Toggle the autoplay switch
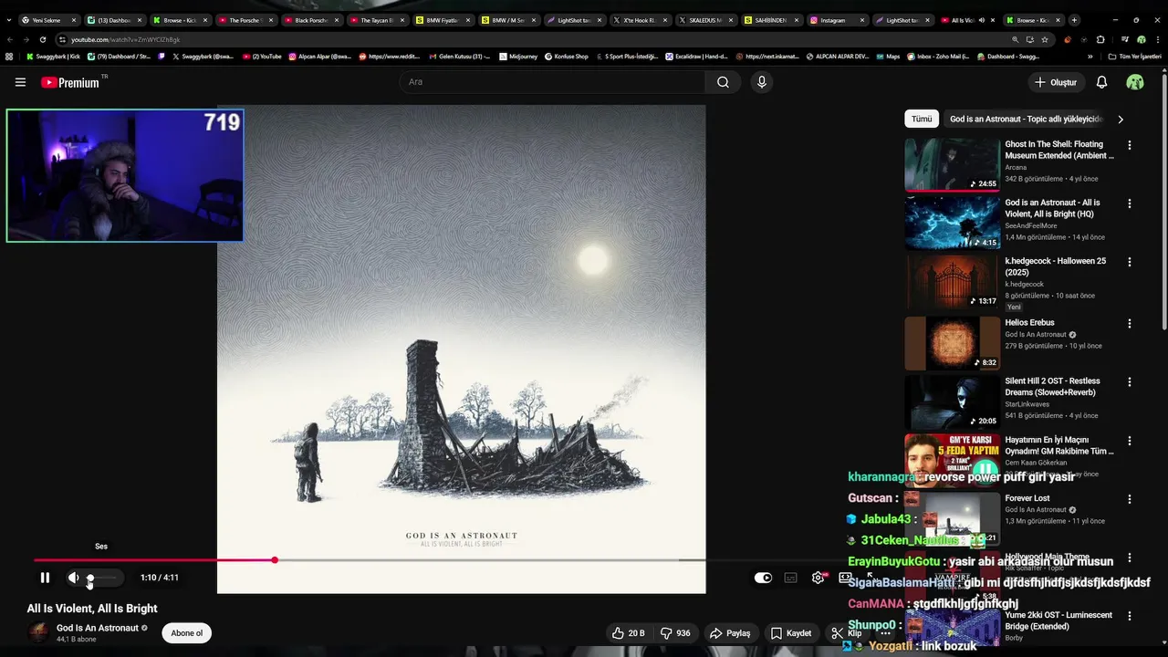This screenshot has width=1168, height=657. coord(763,578)
